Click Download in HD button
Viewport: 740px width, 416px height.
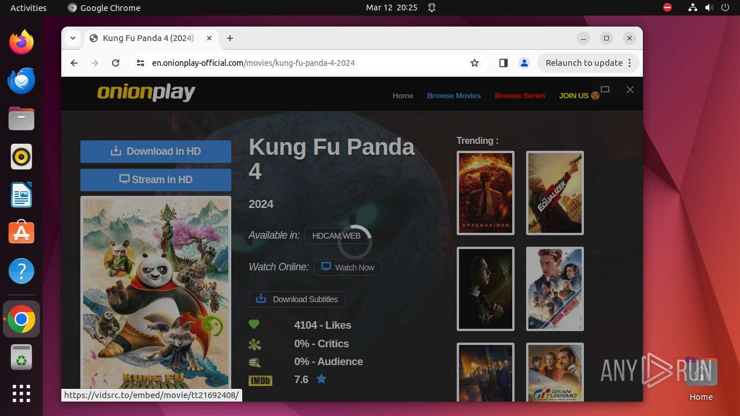[156, 151]
